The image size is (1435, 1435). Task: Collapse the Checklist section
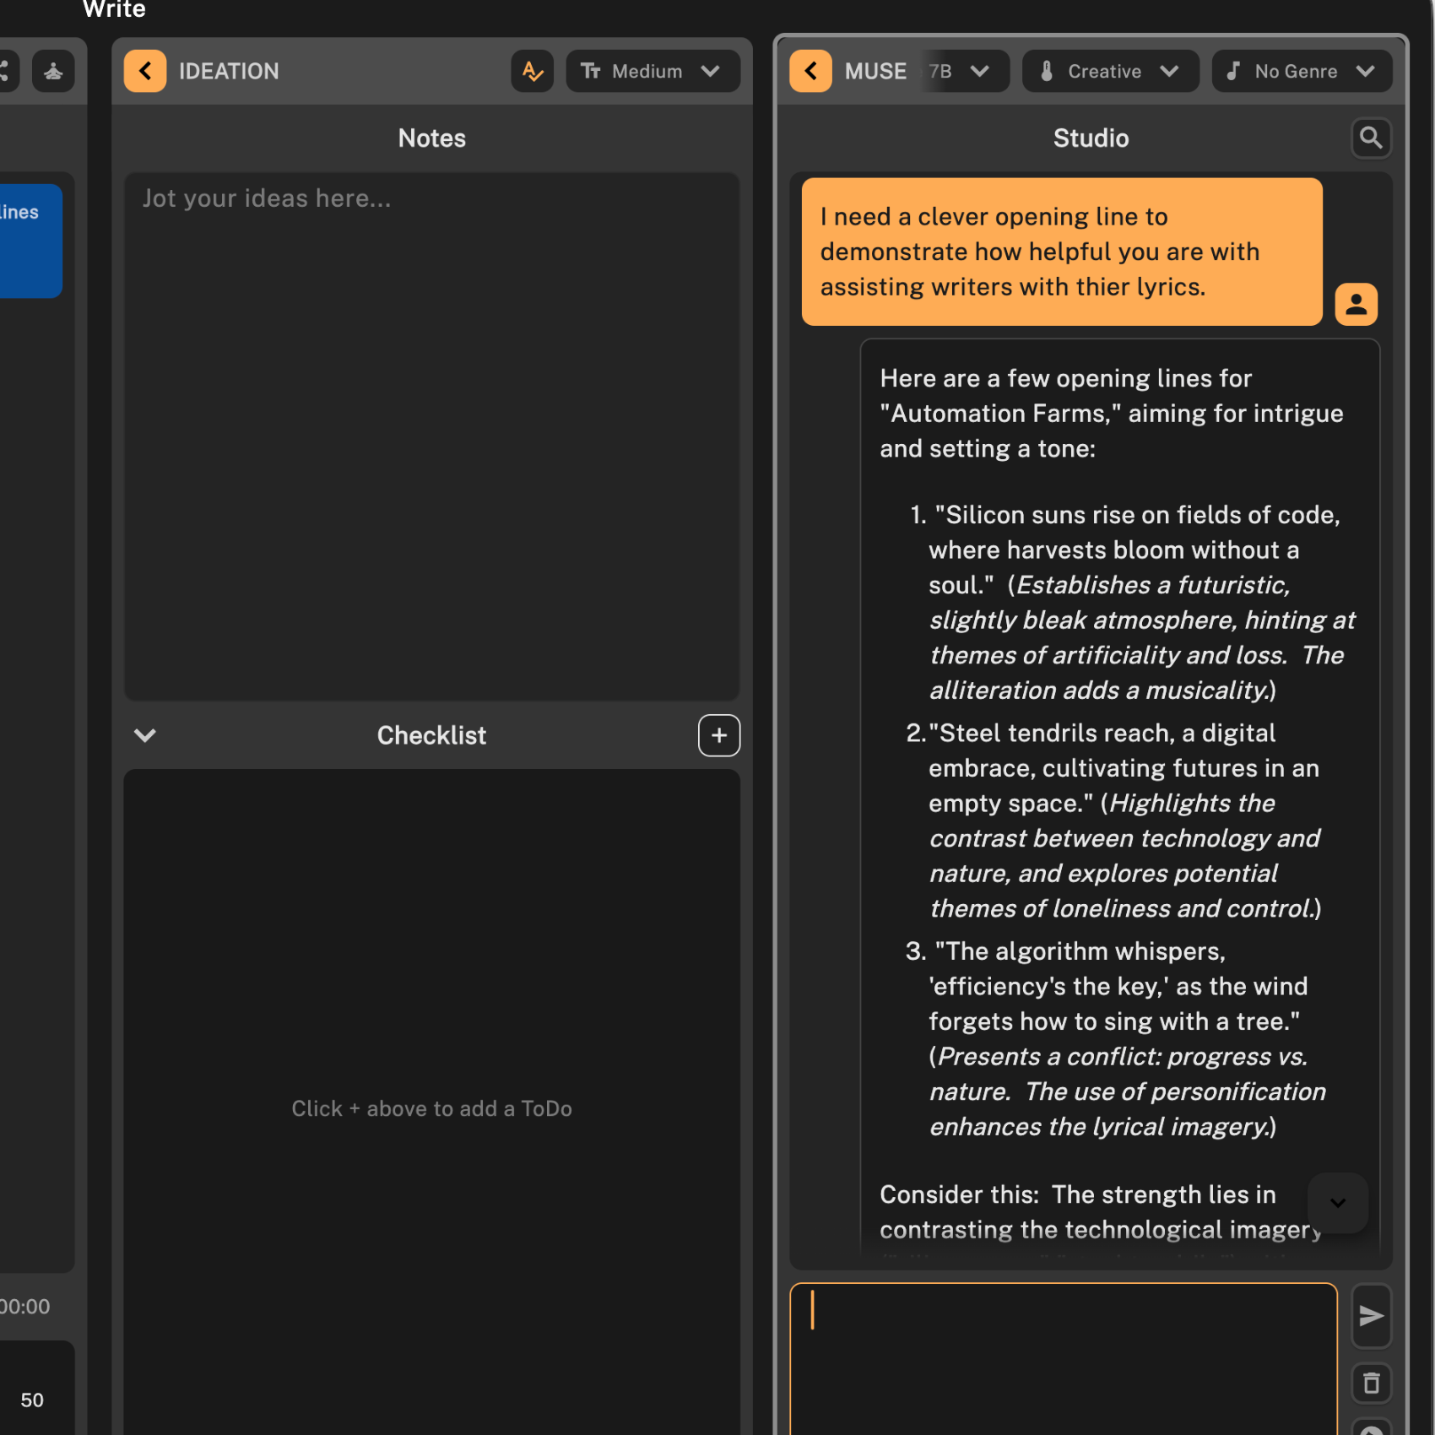click(145, 735)
